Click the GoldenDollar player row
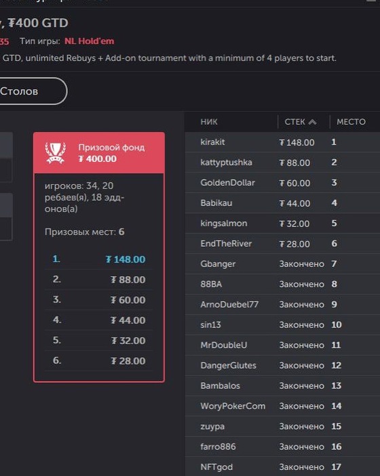This screenshot has height=476, width=380. coord(282,183)
